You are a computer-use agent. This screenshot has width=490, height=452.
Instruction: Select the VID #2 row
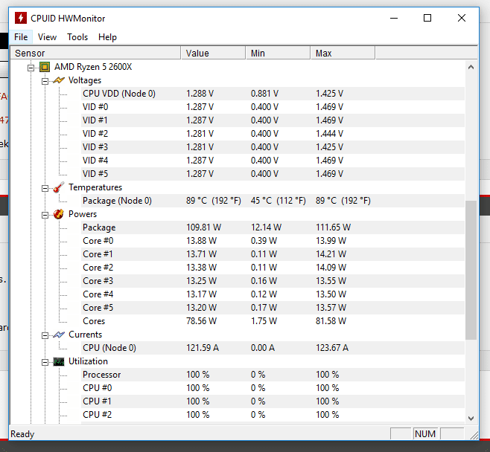[273, 134]
